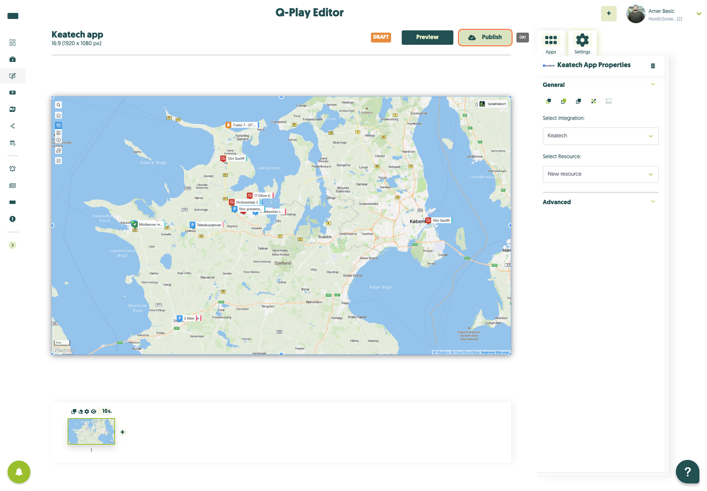Toggle Satellitekort map view
The height and width of the screenshot is (491, 707).
(x=492, y=104)
